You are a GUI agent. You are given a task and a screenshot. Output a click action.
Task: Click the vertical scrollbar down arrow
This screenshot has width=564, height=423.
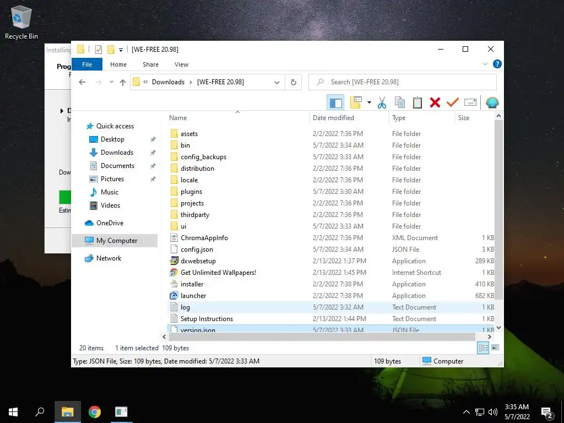point(498,327)
